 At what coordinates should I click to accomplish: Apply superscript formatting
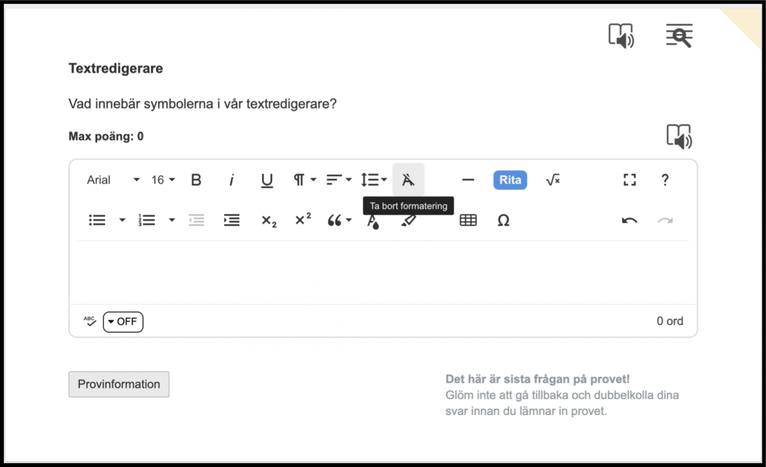(x=303, y=219)
